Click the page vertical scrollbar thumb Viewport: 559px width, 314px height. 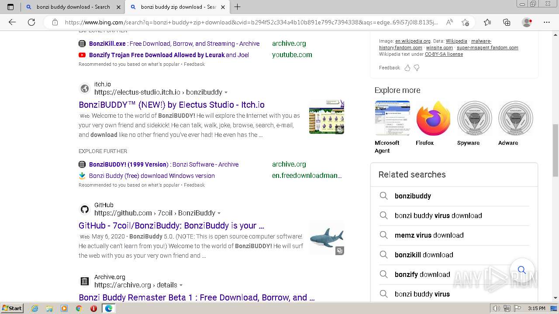tap(556, 150)
